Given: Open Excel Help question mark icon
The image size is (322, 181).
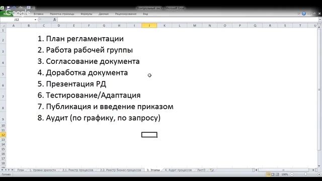Looking at the screenshot, I should (304, 14).
